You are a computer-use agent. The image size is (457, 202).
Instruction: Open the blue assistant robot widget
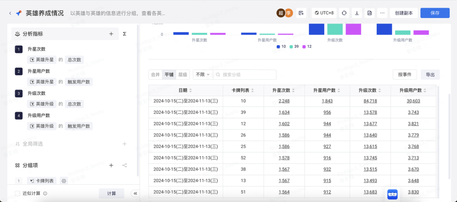392,194
